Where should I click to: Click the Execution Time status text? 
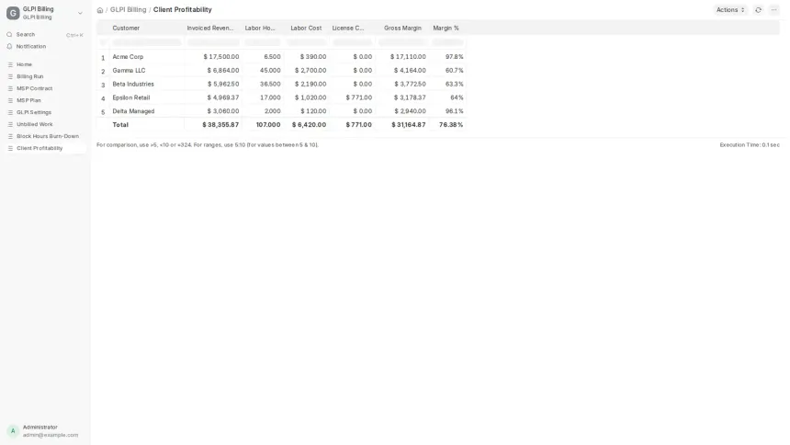click(x=750, y=145)
